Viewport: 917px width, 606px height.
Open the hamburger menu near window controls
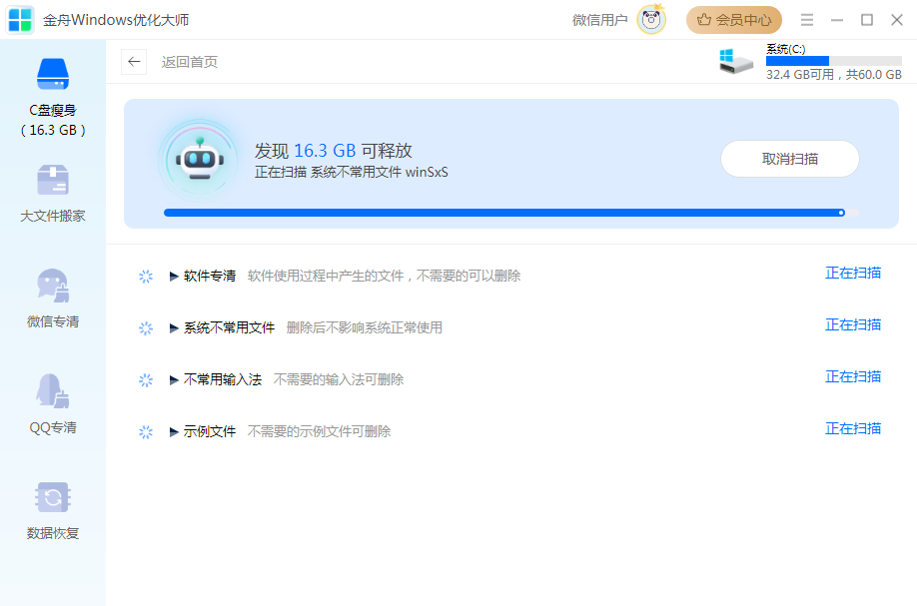806,19
